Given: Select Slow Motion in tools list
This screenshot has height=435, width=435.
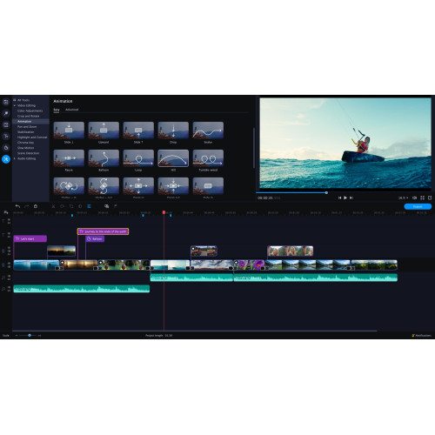Looking at the screenshot, I should click(x=25, y=148).
